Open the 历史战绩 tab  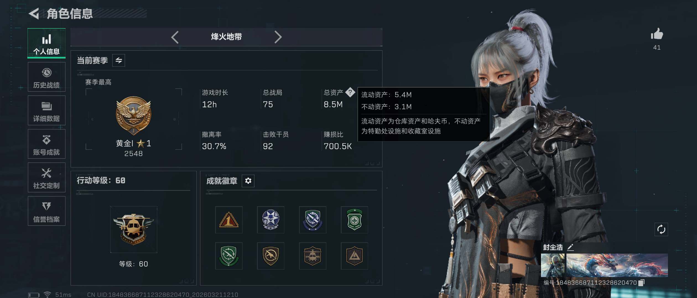click(x=46, y=77)
